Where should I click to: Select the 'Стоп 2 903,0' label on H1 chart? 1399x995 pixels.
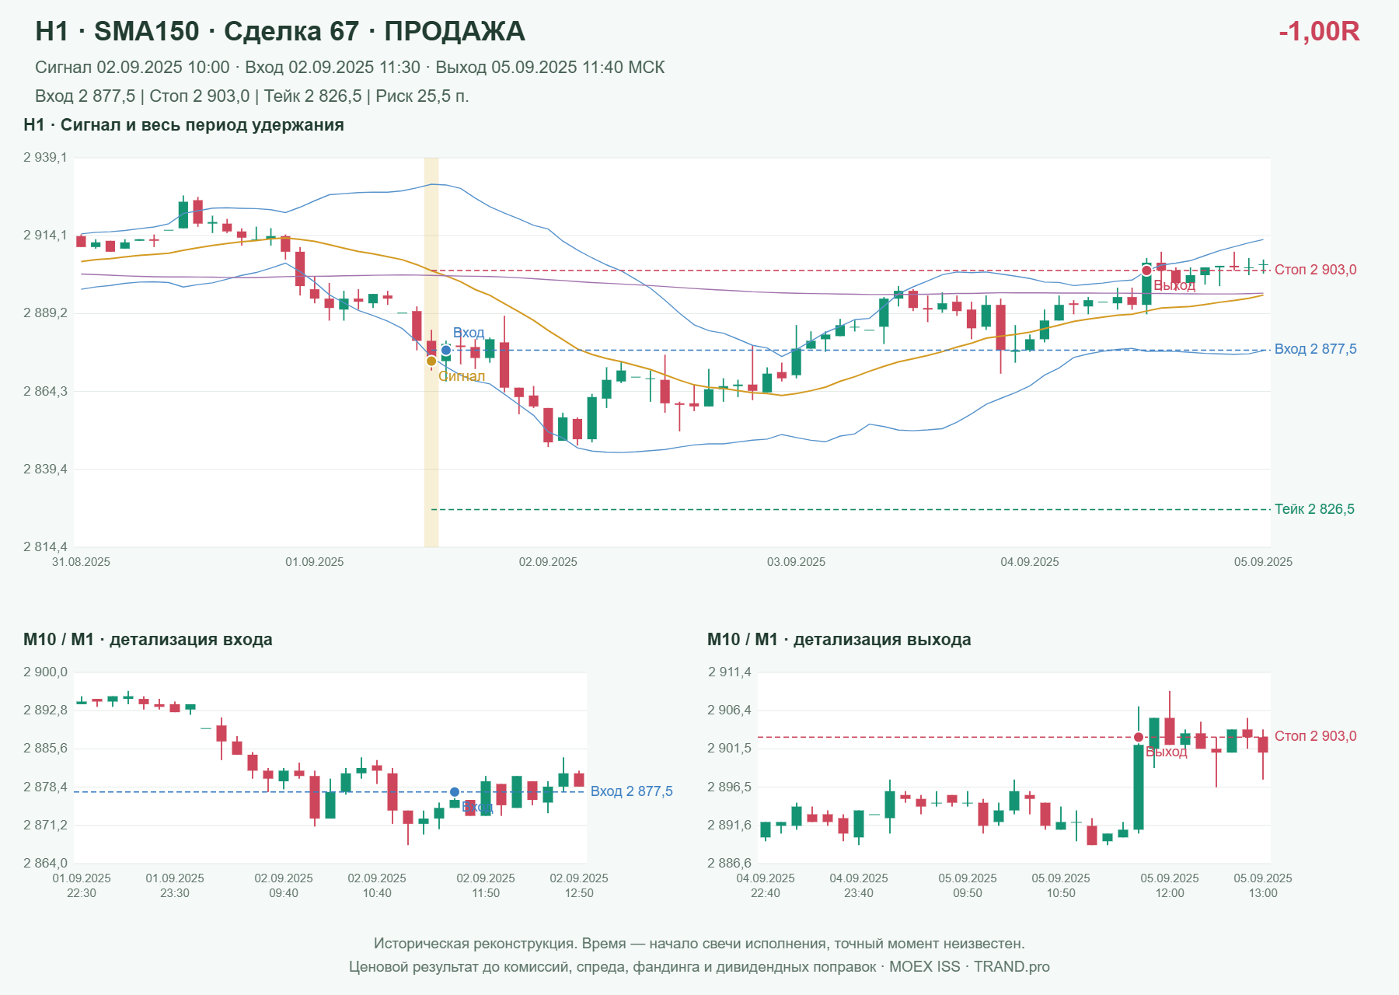pyautogui.click(x=1316, y=270)
